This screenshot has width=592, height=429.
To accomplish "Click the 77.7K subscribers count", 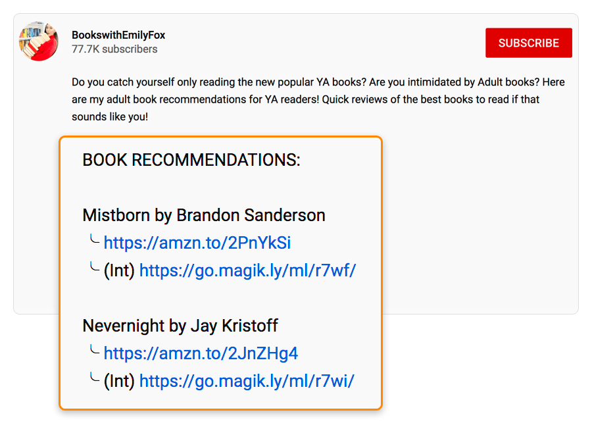I will [x=114, y=49].
